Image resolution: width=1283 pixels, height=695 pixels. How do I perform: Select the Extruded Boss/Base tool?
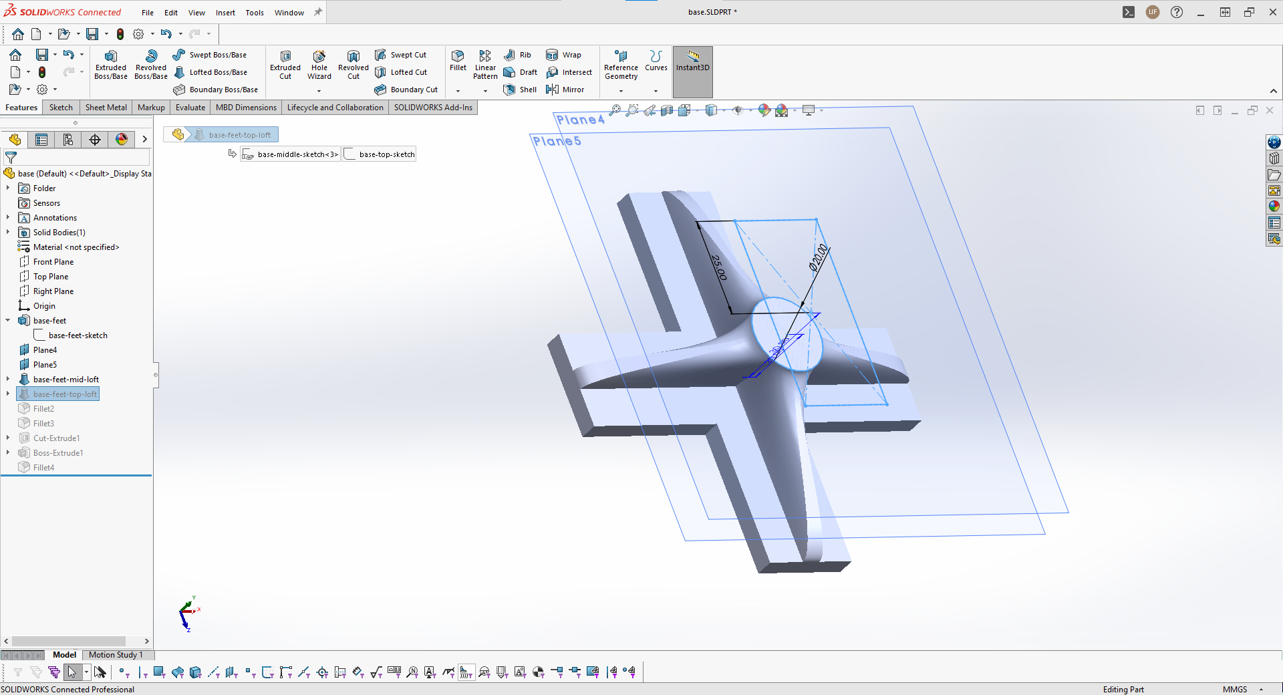pyautogui.click(x=111, y=65)
